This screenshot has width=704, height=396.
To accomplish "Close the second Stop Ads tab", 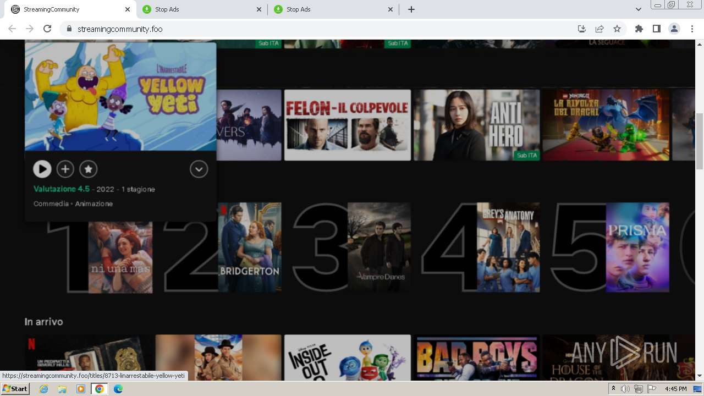I will (391, 9).
